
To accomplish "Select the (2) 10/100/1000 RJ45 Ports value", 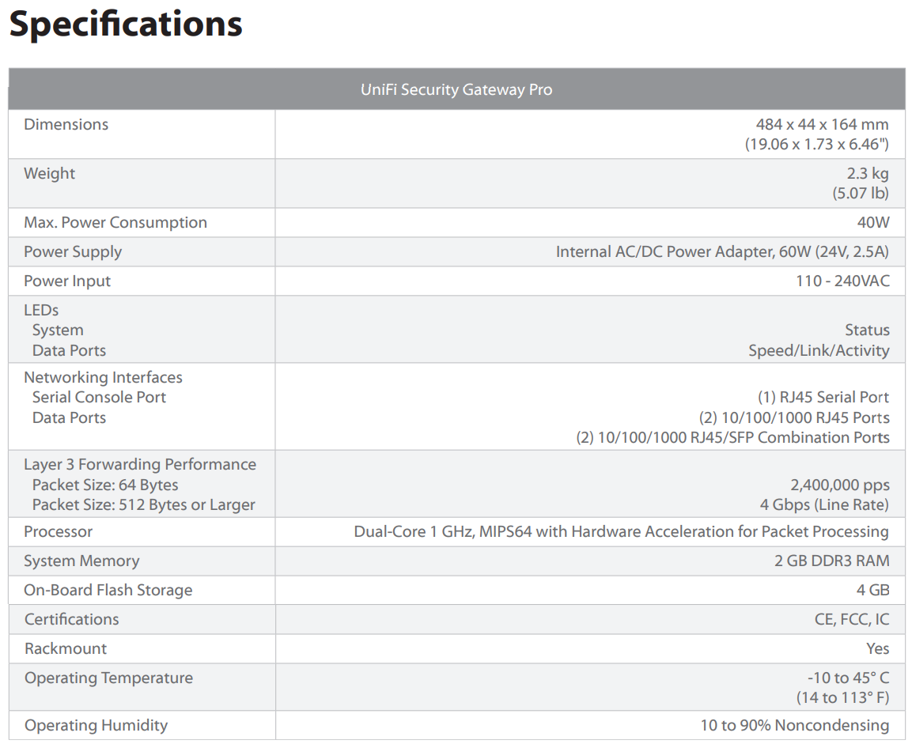I will pyautogui.click(x=794, y=418).
